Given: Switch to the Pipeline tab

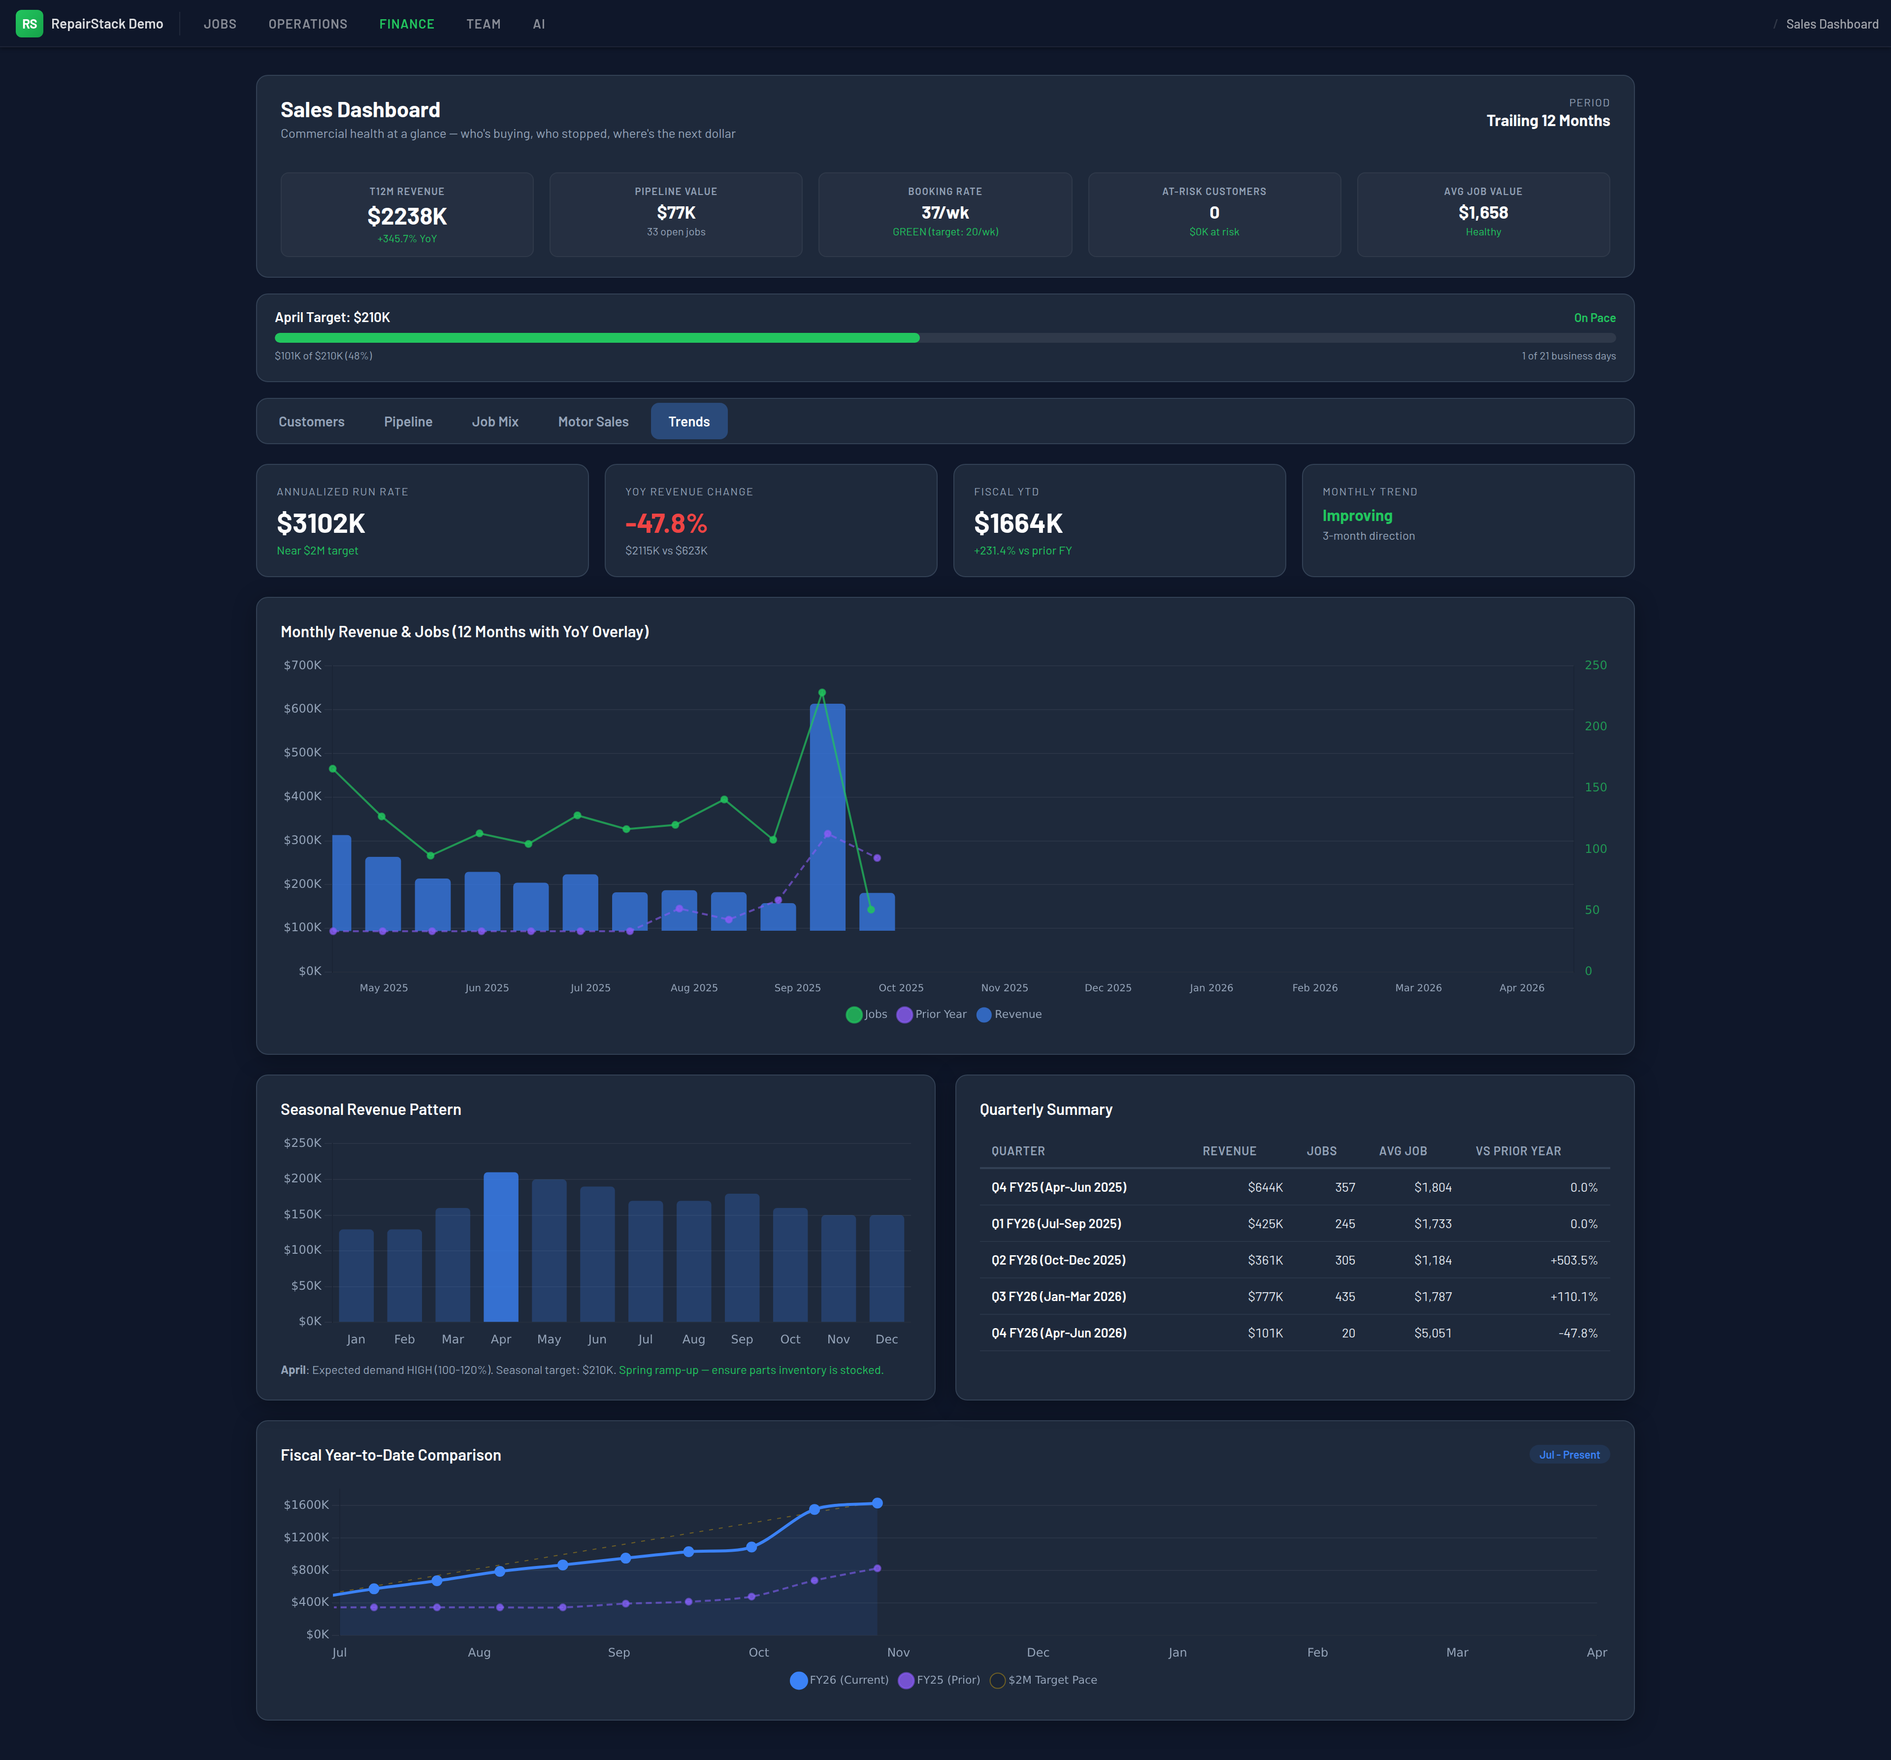Looking at the screenshot, I should (x=408, y=422).
